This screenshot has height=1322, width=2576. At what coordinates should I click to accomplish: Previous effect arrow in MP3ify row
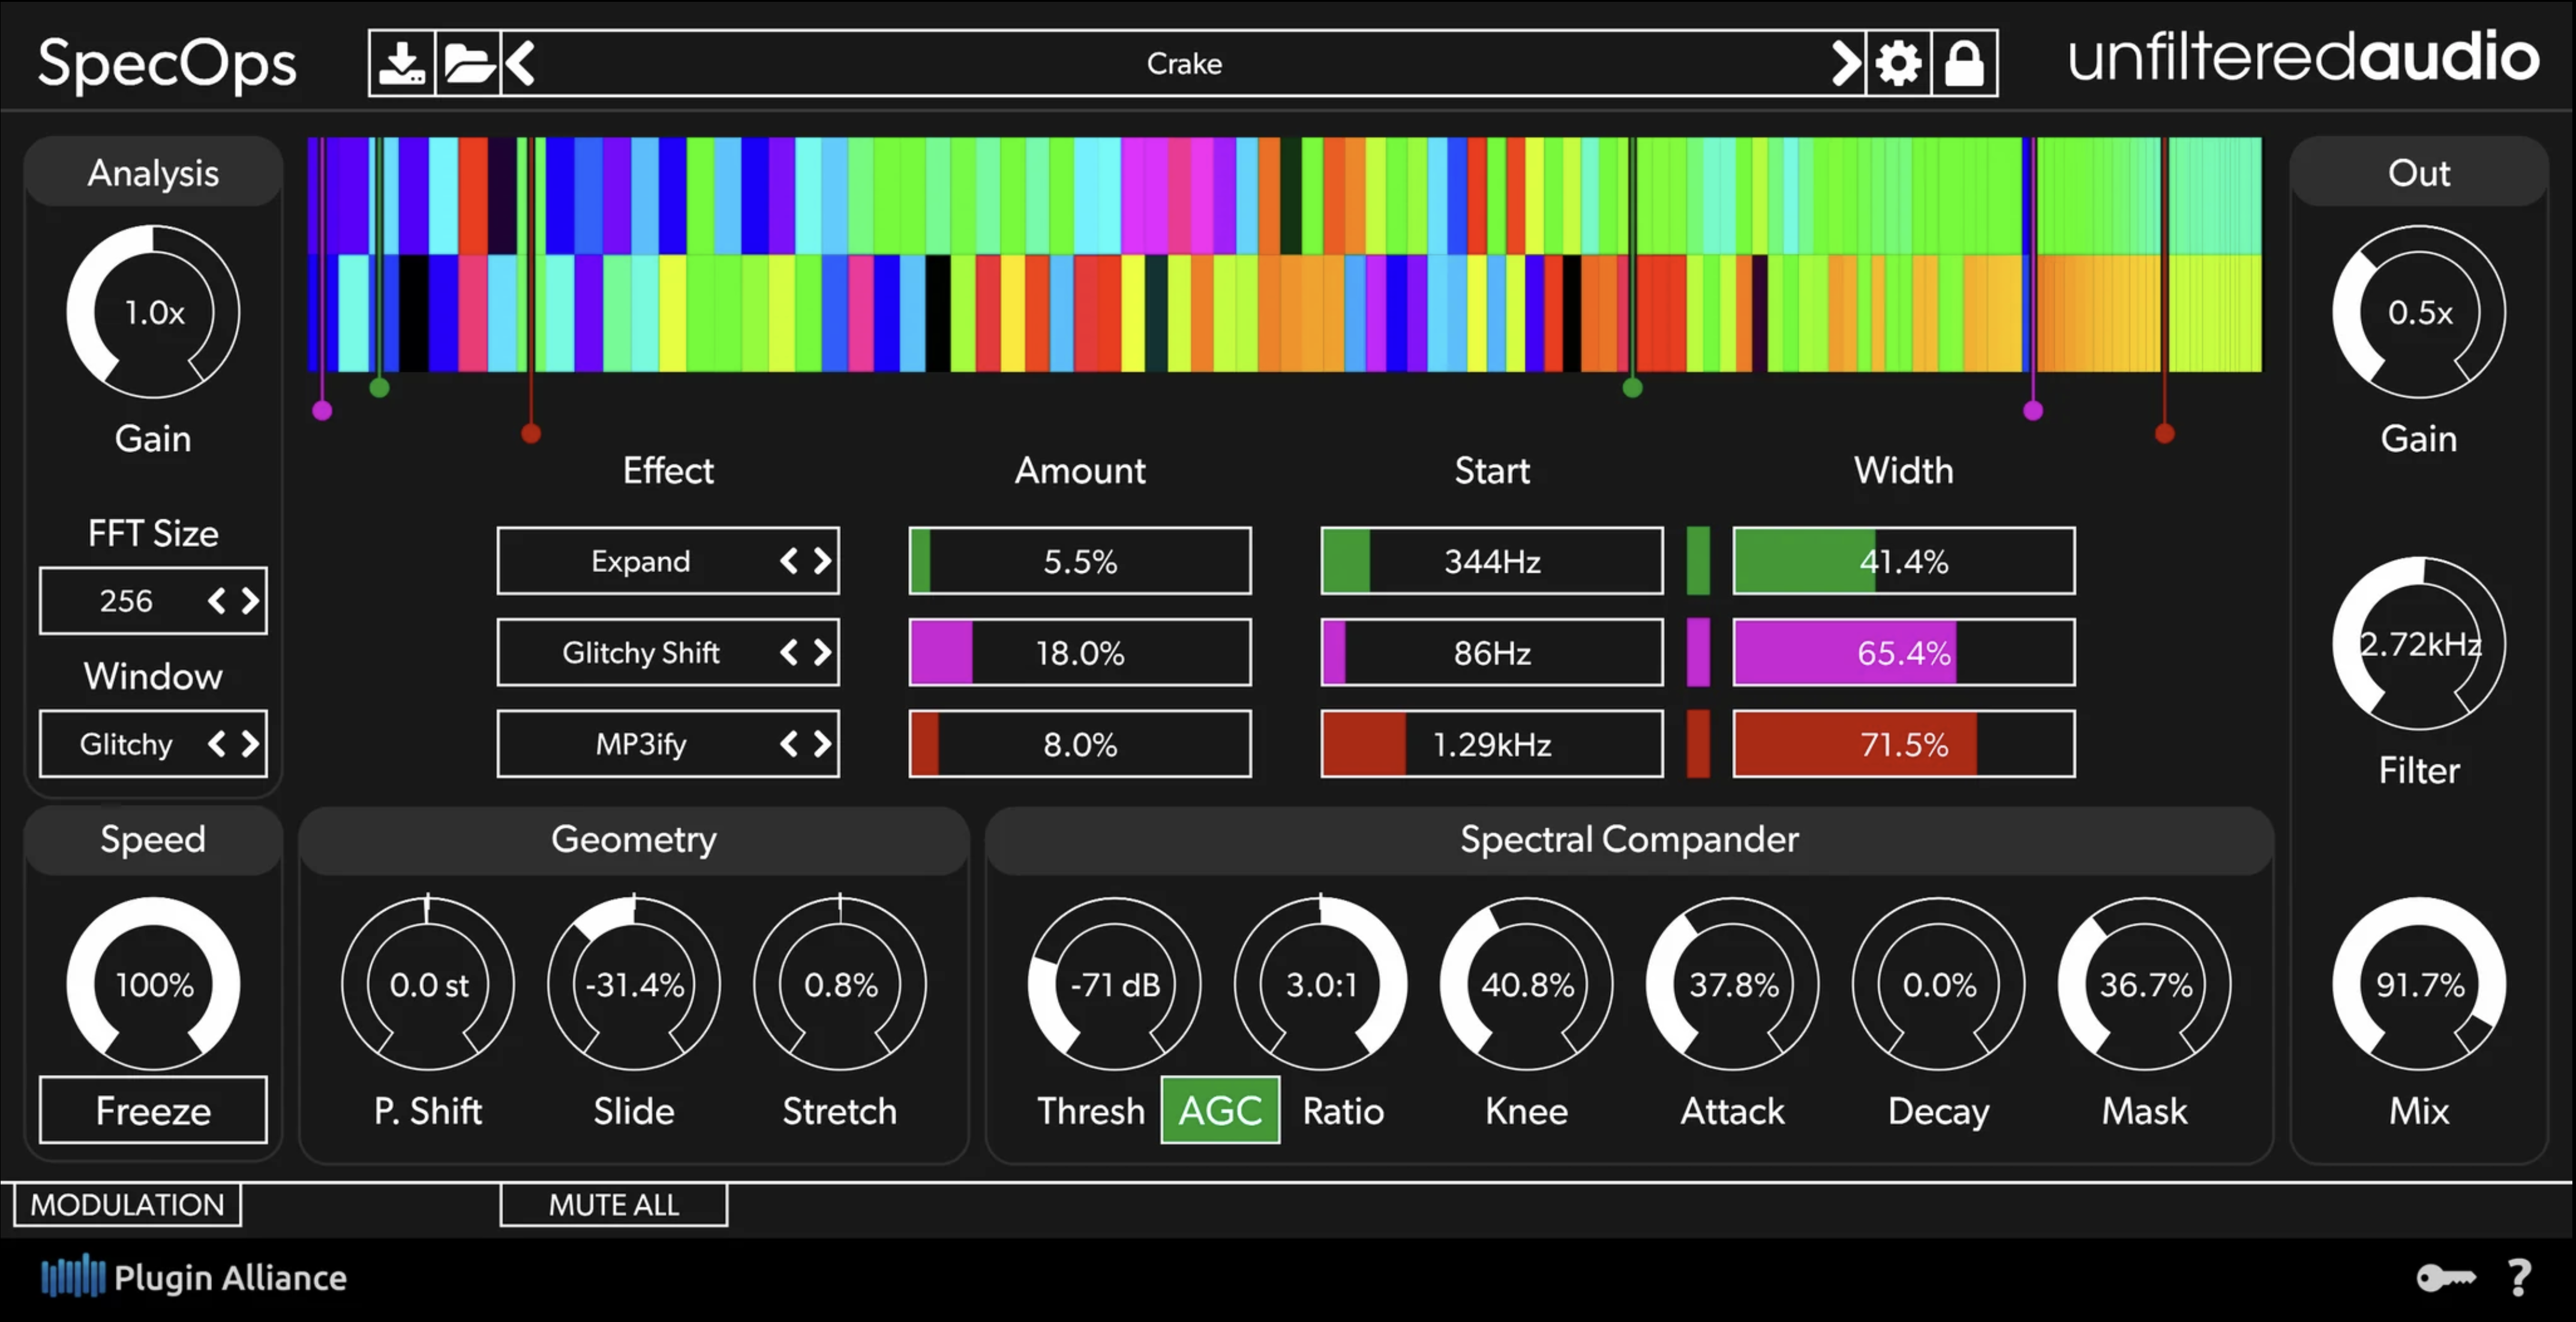pos(789,744)
